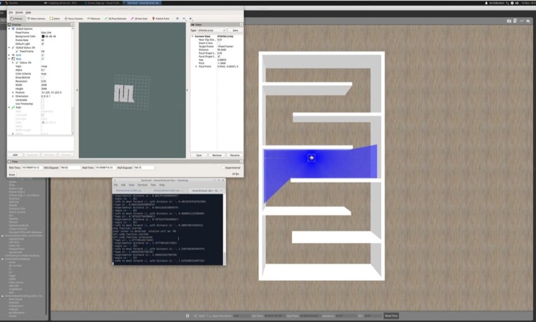Expand the Focal Point property
The height and width of the screenshot is (322, 536).
pos(196,66)
